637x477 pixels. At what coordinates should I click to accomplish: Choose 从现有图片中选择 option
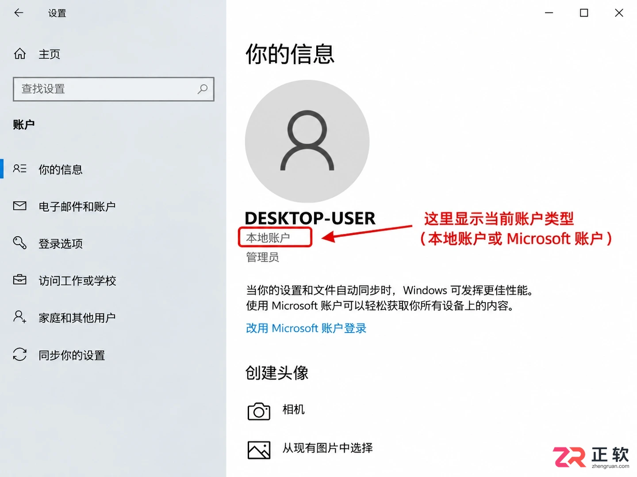[328, 448]
